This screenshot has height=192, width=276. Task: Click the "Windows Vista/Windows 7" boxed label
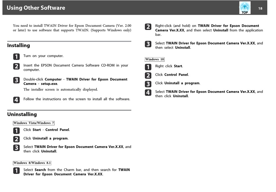[x=34, y=123]
